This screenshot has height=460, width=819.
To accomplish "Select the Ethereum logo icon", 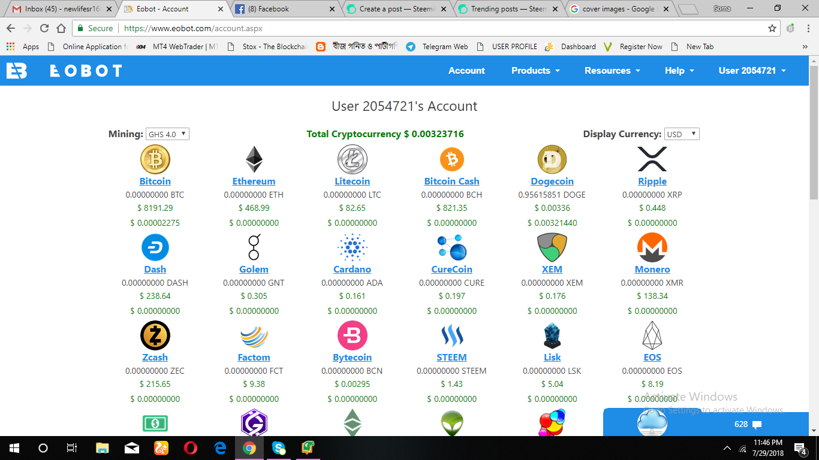I will point(254,159).
